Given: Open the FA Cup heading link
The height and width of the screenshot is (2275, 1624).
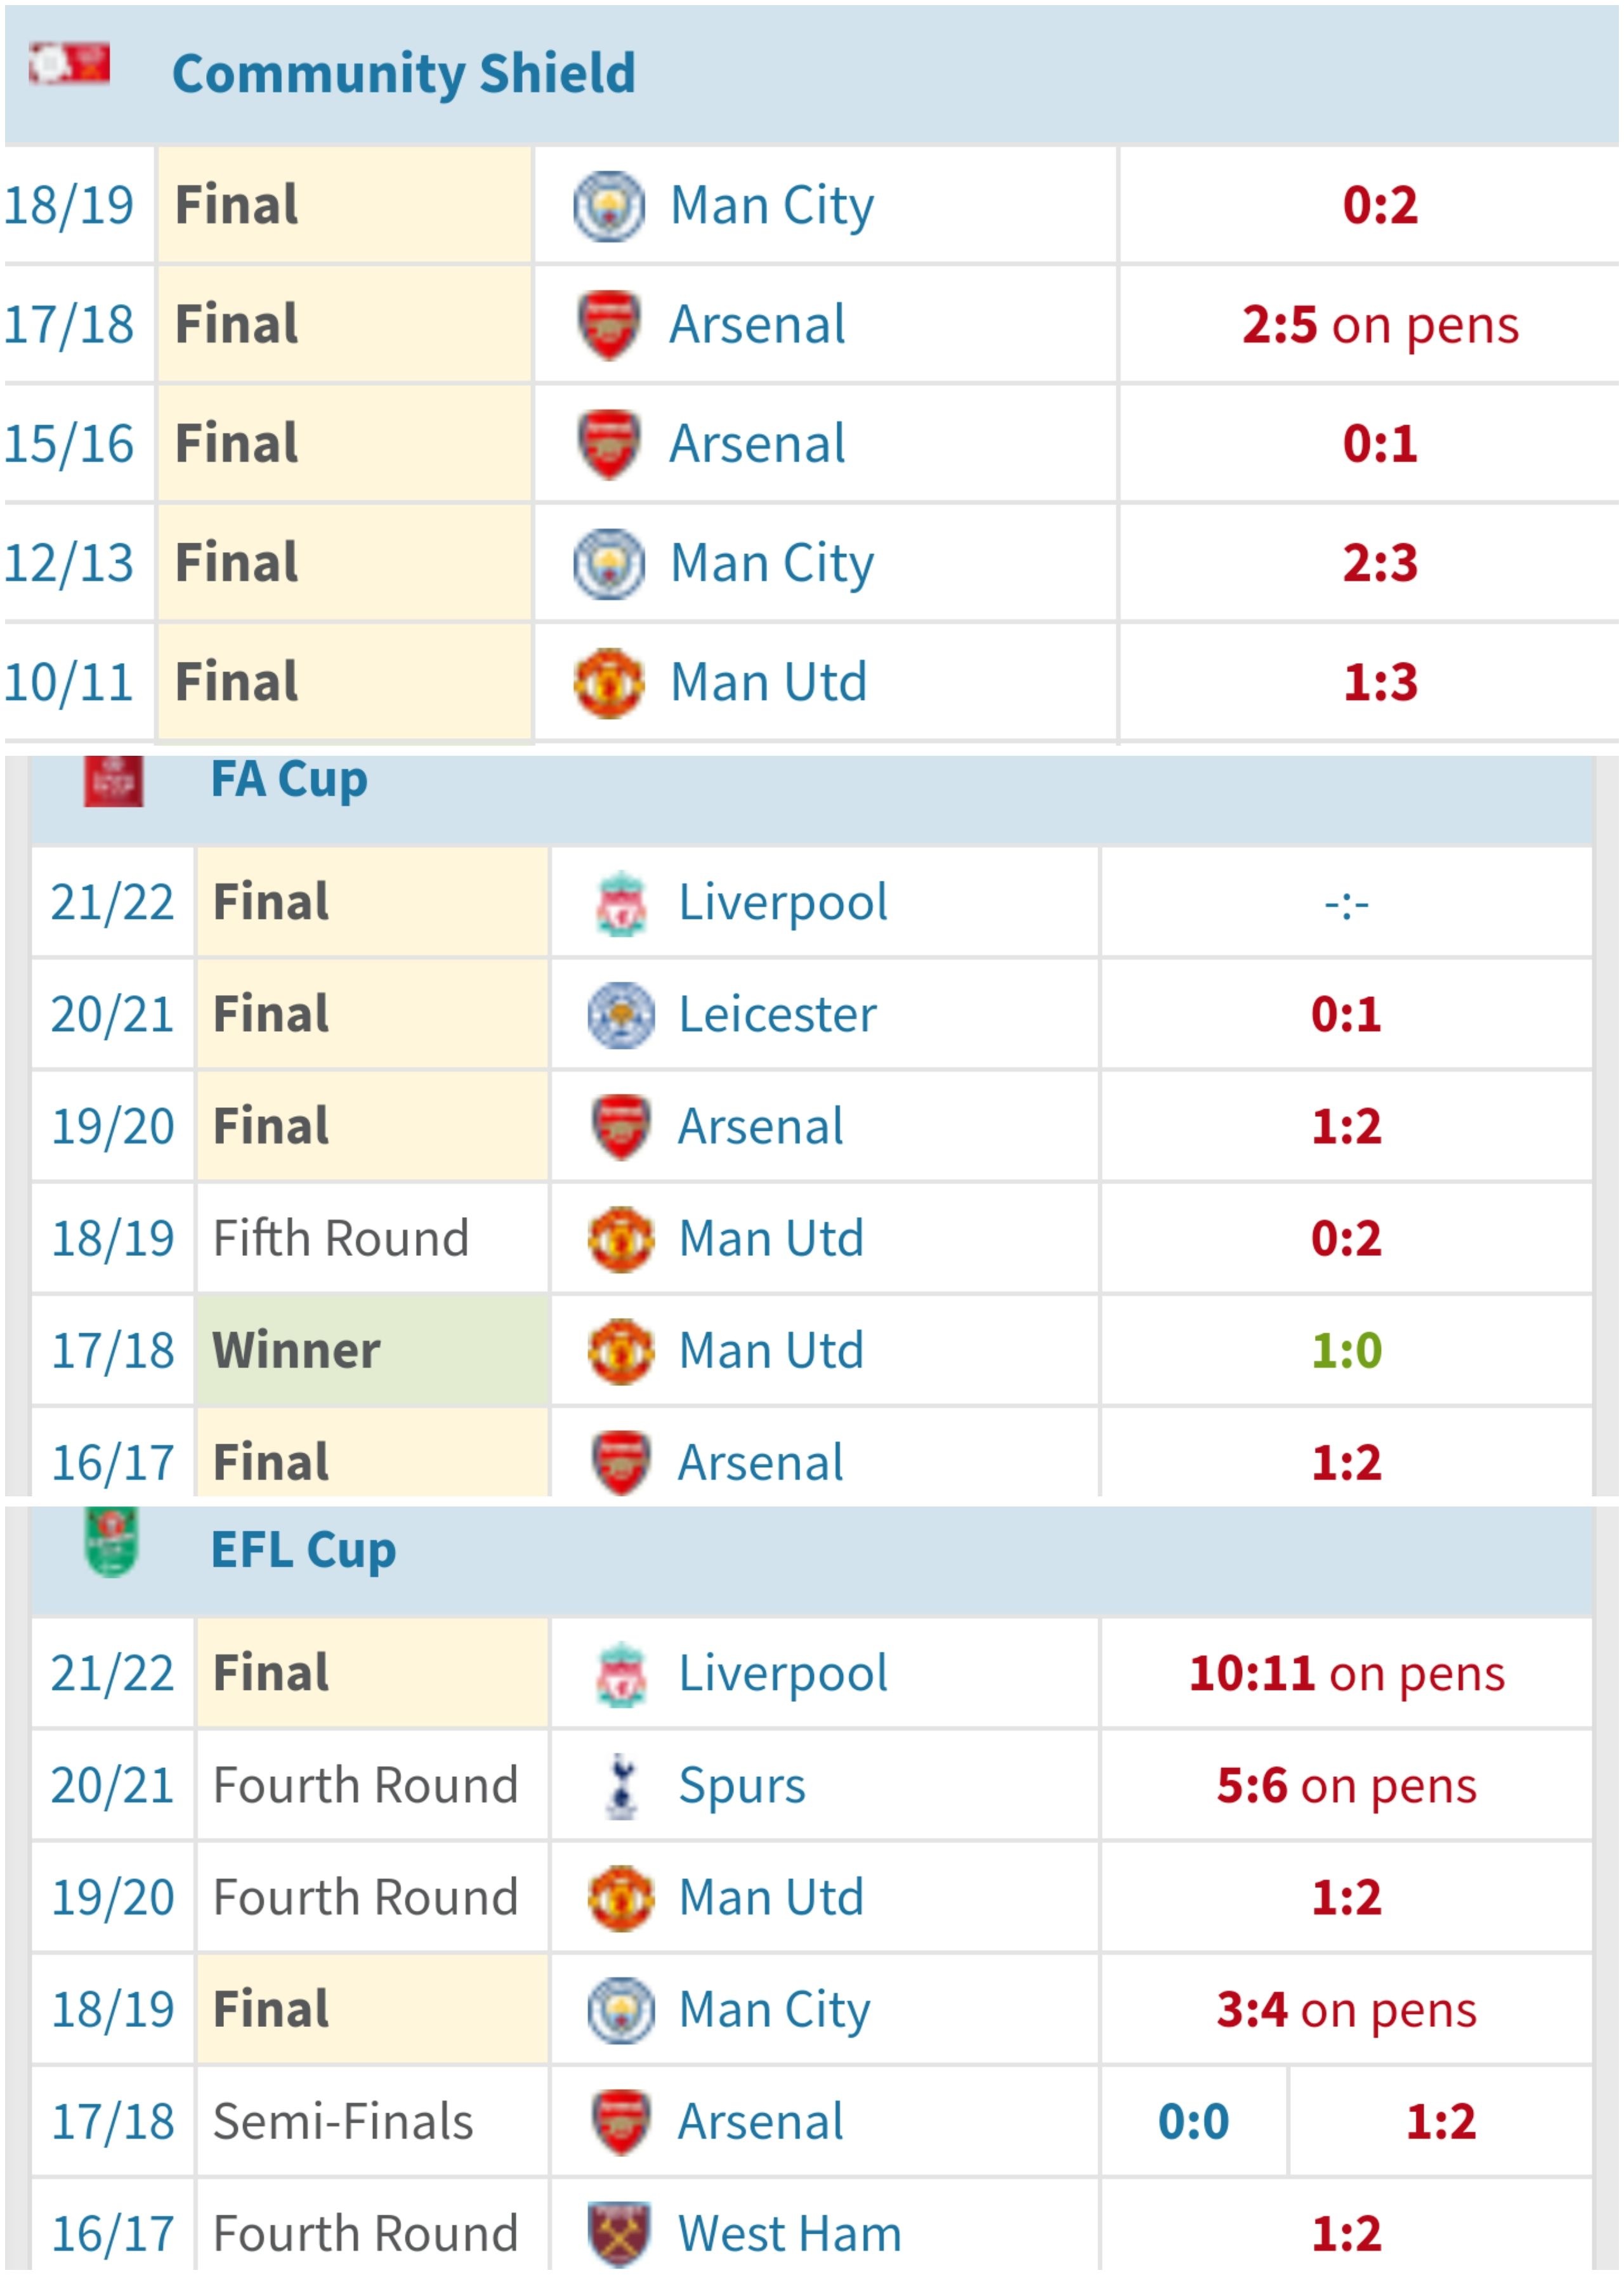Looking at the screenshot, I should [289, 779].
